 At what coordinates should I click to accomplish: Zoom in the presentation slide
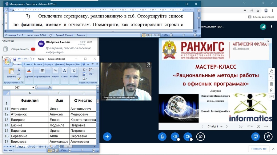(x=258, y=126)
